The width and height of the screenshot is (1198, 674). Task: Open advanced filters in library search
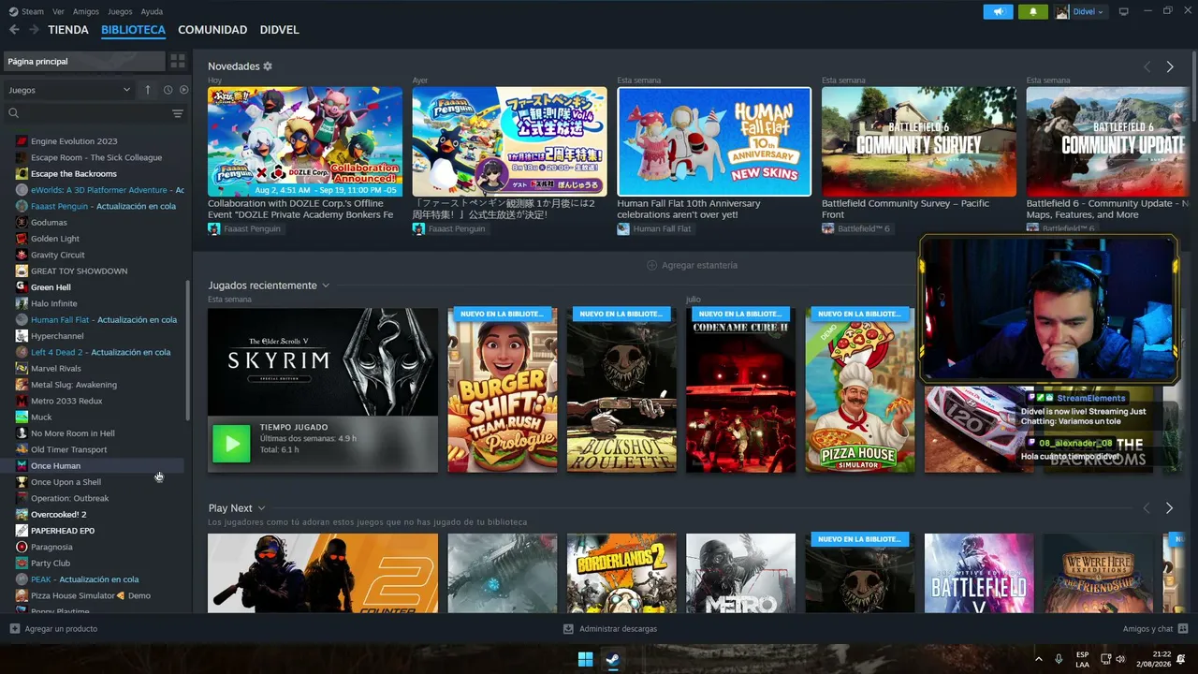coord(178,113)
